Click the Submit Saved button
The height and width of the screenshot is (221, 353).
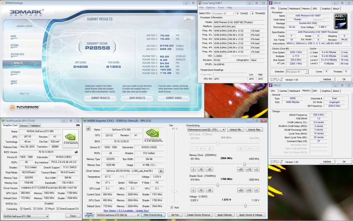tap(174, 98)
